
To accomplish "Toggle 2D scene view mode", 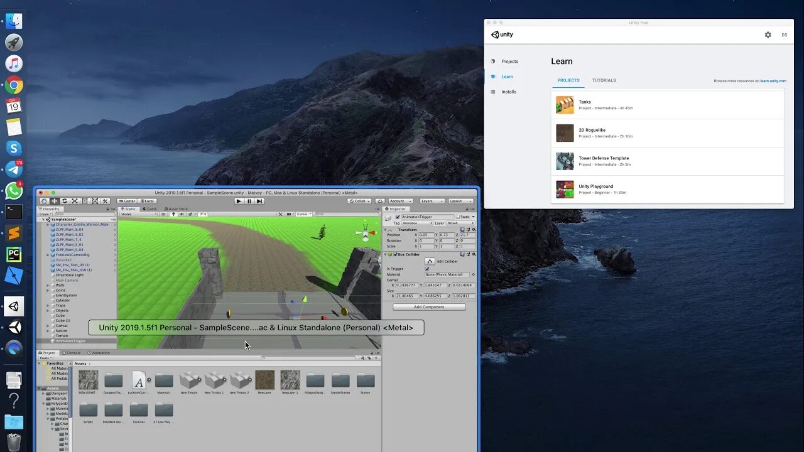I will click(x=163, y=214).
